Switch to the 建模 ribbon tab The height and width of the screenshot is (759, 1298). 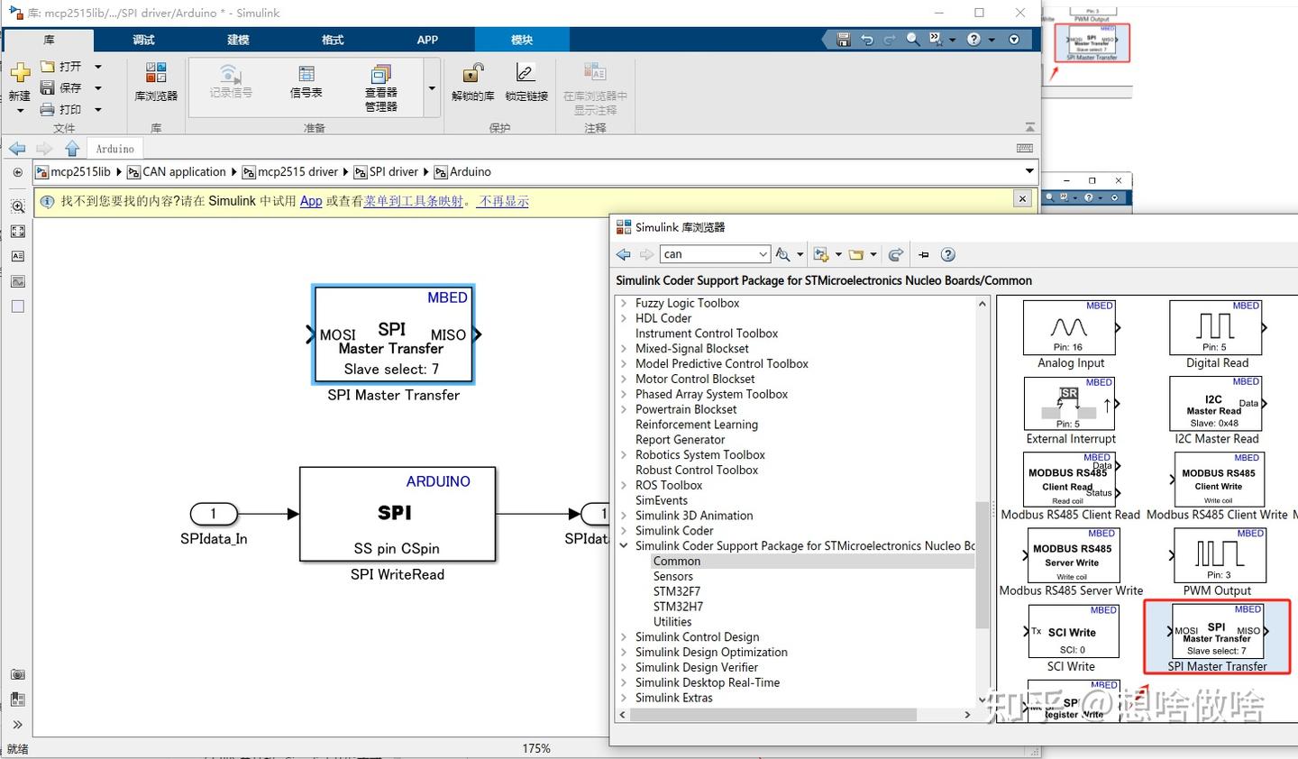238,40
